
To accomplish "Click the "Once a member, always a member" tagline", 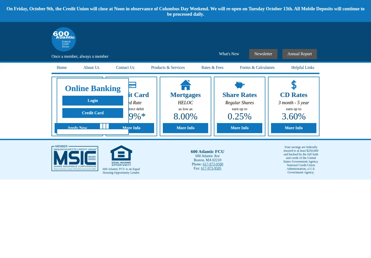I will click(80, 57).
